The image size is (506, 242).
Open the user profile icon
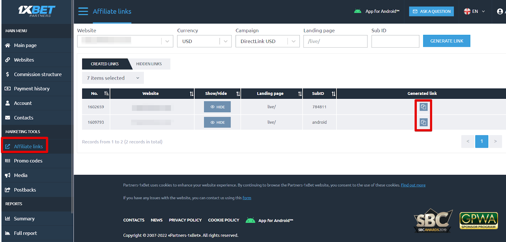(x=500, y=11)
